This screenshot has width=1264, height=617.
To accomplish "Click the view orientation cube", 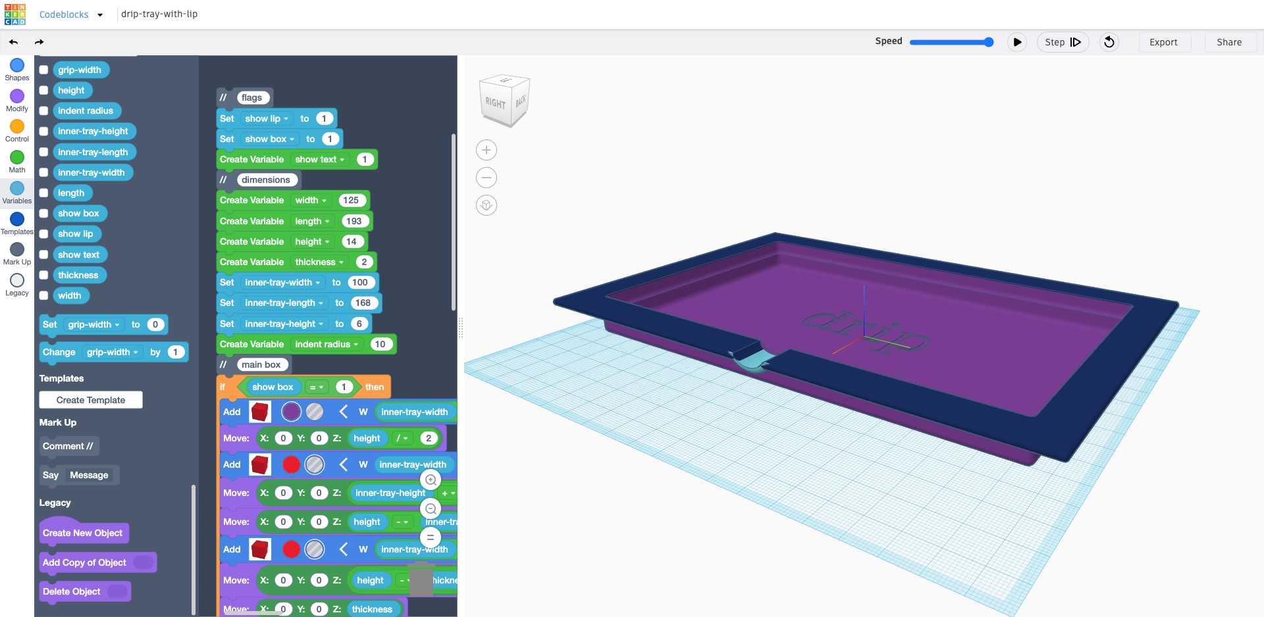I will pos(504,101).
